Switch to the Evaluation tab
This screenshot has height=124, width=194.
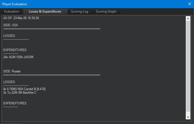(x=12, y=11)
